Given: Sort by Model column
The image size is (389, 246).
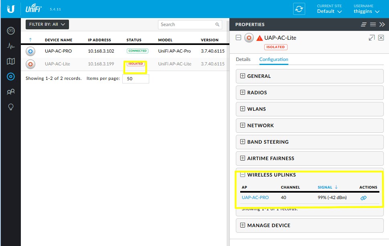Looking at the screenshot, I should point(165,40).
